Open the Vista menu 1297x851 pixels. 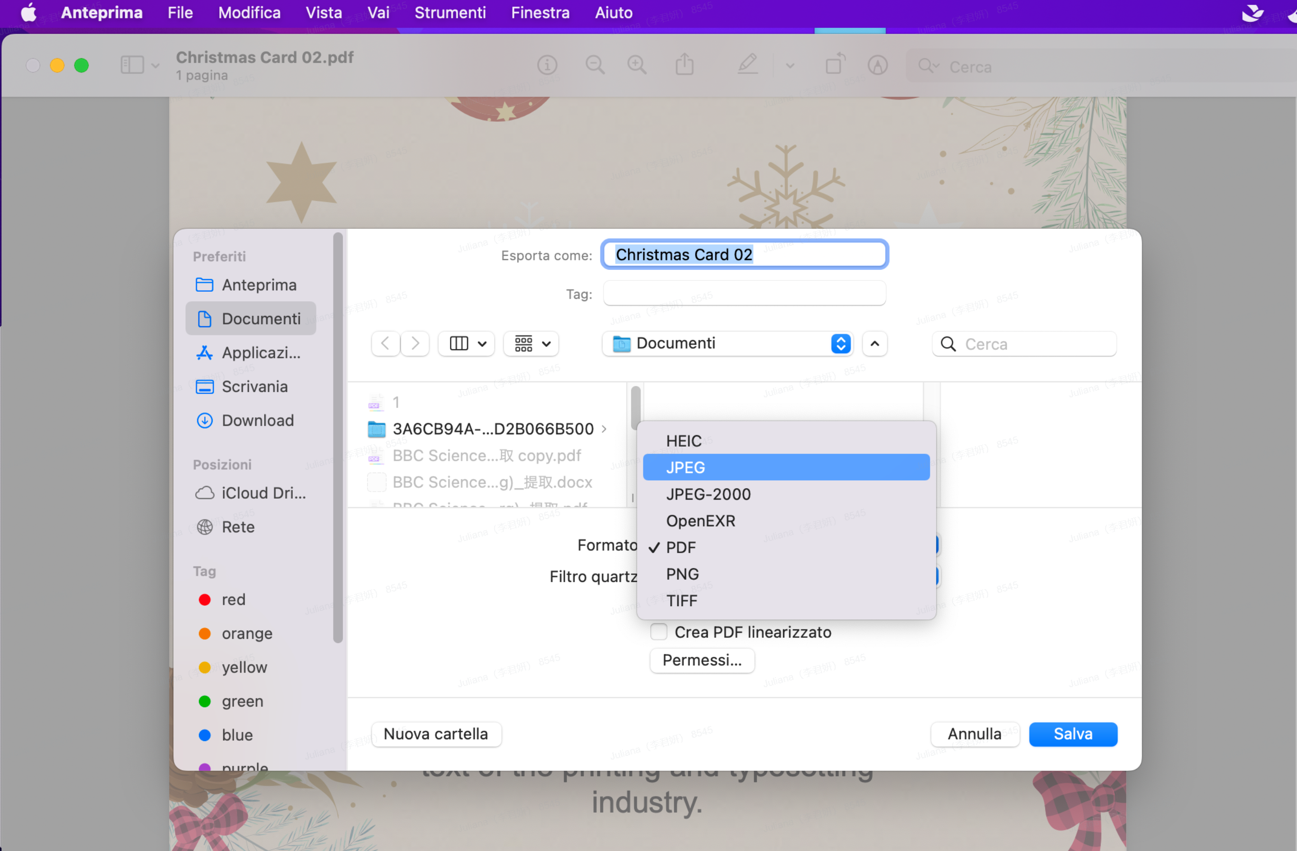[x=324, y=12]
